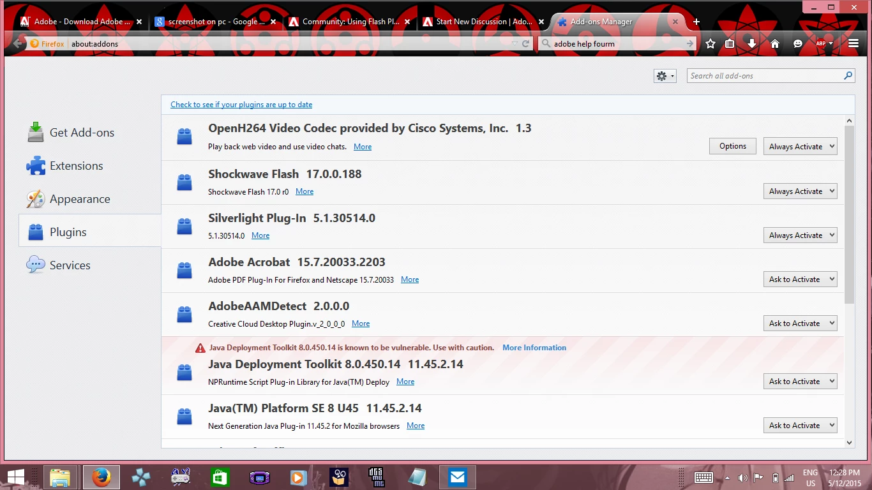872x490 pixels.
Task: Switch to screenshot on pc Google tab
Action: pyautogui.click(x=215, y=22)
